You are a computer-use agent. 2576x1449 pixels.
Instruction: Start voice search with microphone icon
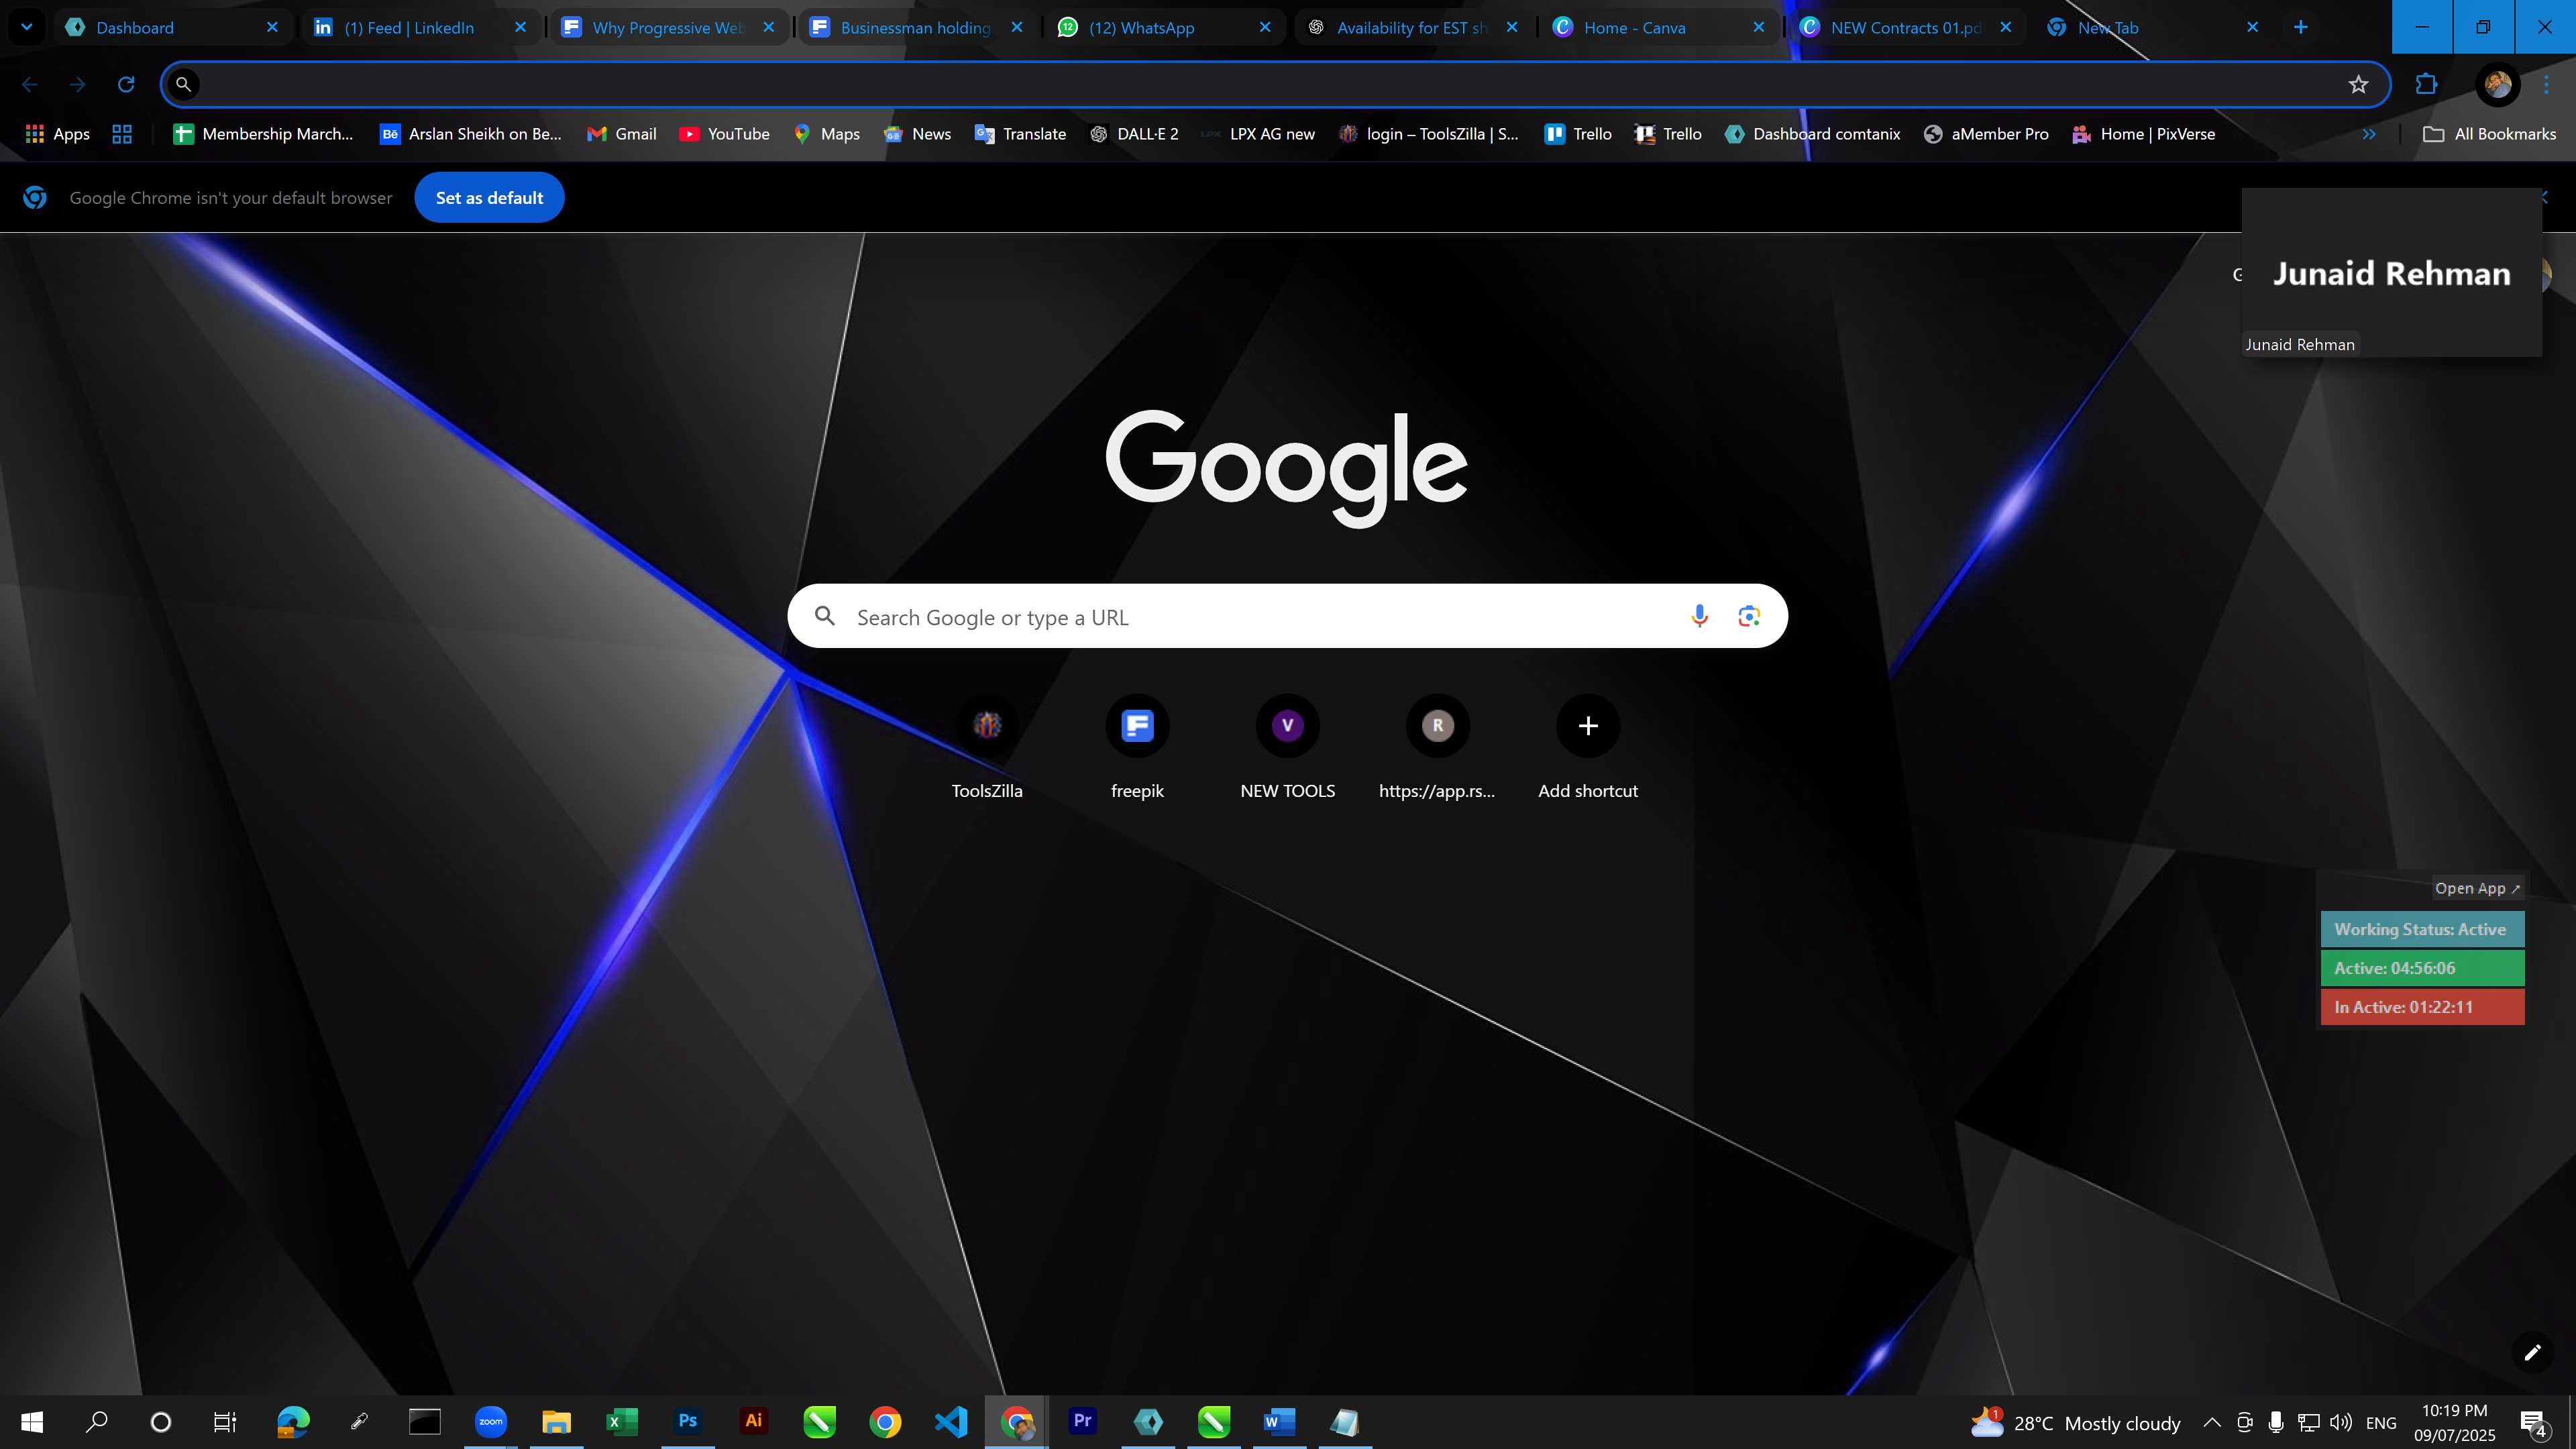1699,616
